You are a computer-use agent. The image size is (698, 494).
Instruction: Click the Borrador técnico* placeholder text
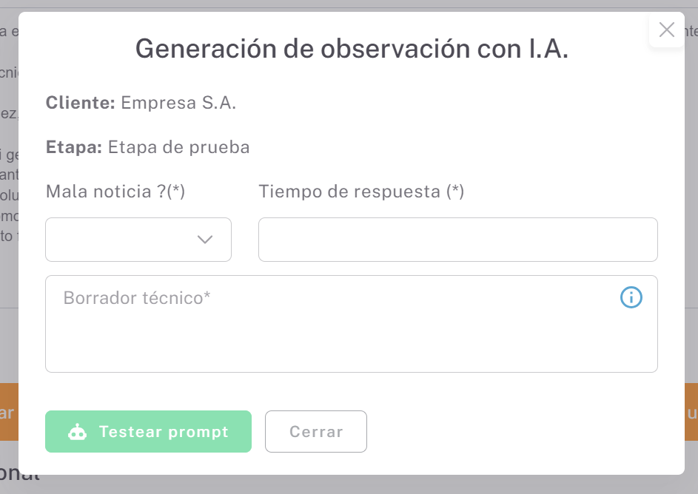[137, 298]
